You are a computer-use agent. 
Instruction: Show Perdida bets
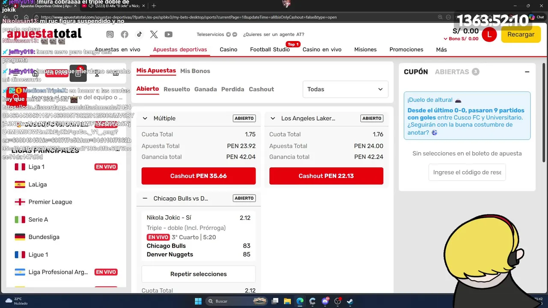[232, 89]
